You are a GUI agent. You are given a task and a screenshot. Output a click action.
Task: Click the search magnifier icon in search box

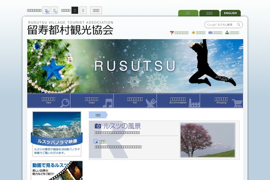point(238,24)
